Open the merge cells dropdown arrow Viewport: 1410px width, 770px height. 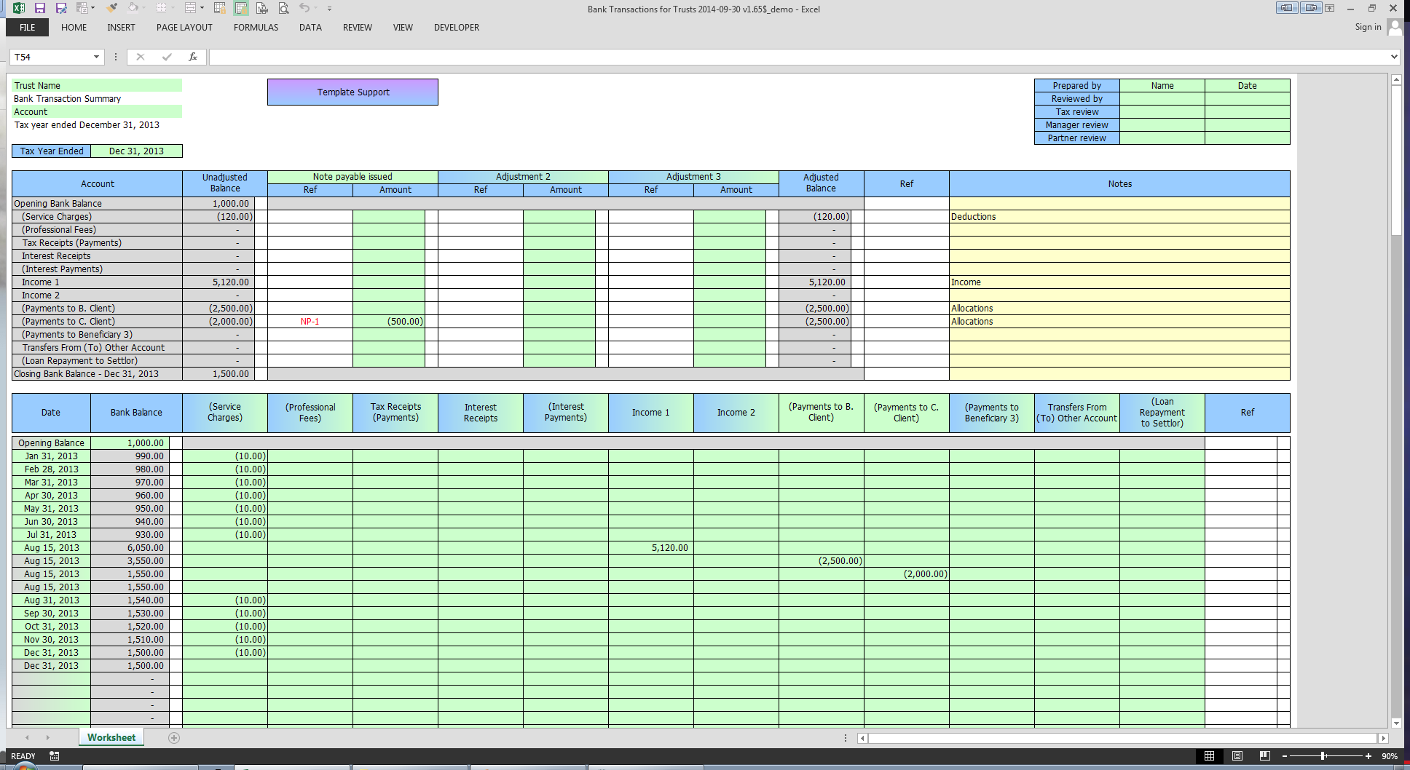pos(202,8)
